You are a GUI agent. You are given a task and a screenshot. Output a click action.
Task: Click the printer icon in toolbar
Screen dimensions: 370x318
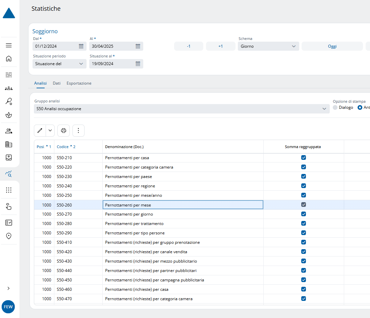(x=64, y=131)
